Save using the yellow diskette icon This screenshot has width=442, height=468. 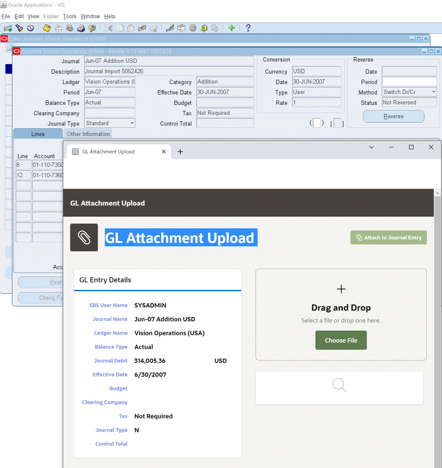[47, 28]
